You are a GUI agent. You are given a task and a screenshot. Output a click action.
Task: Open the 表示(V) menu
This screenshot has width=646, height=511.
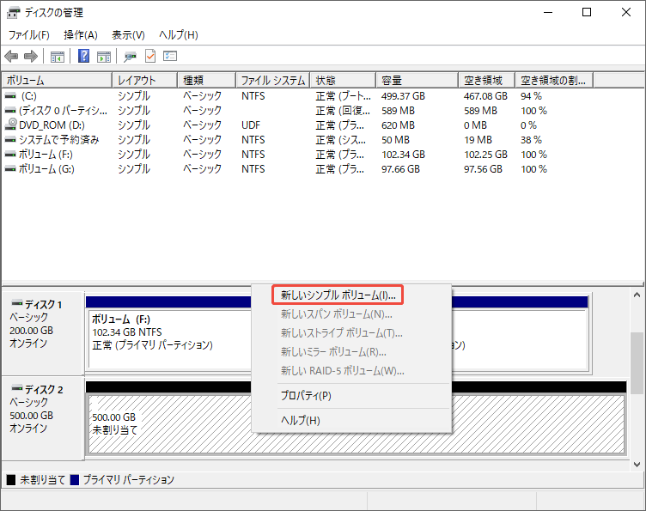(128, 35)
